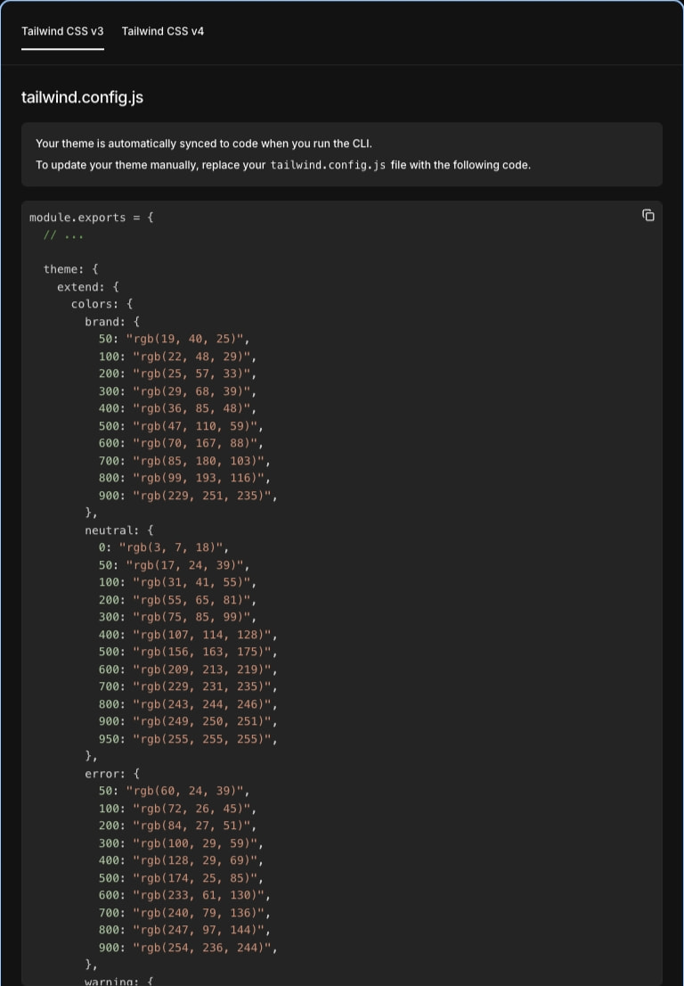
Task: Click the brand 800 value rgb(99, 193, 116)
Action: (198, 478)
